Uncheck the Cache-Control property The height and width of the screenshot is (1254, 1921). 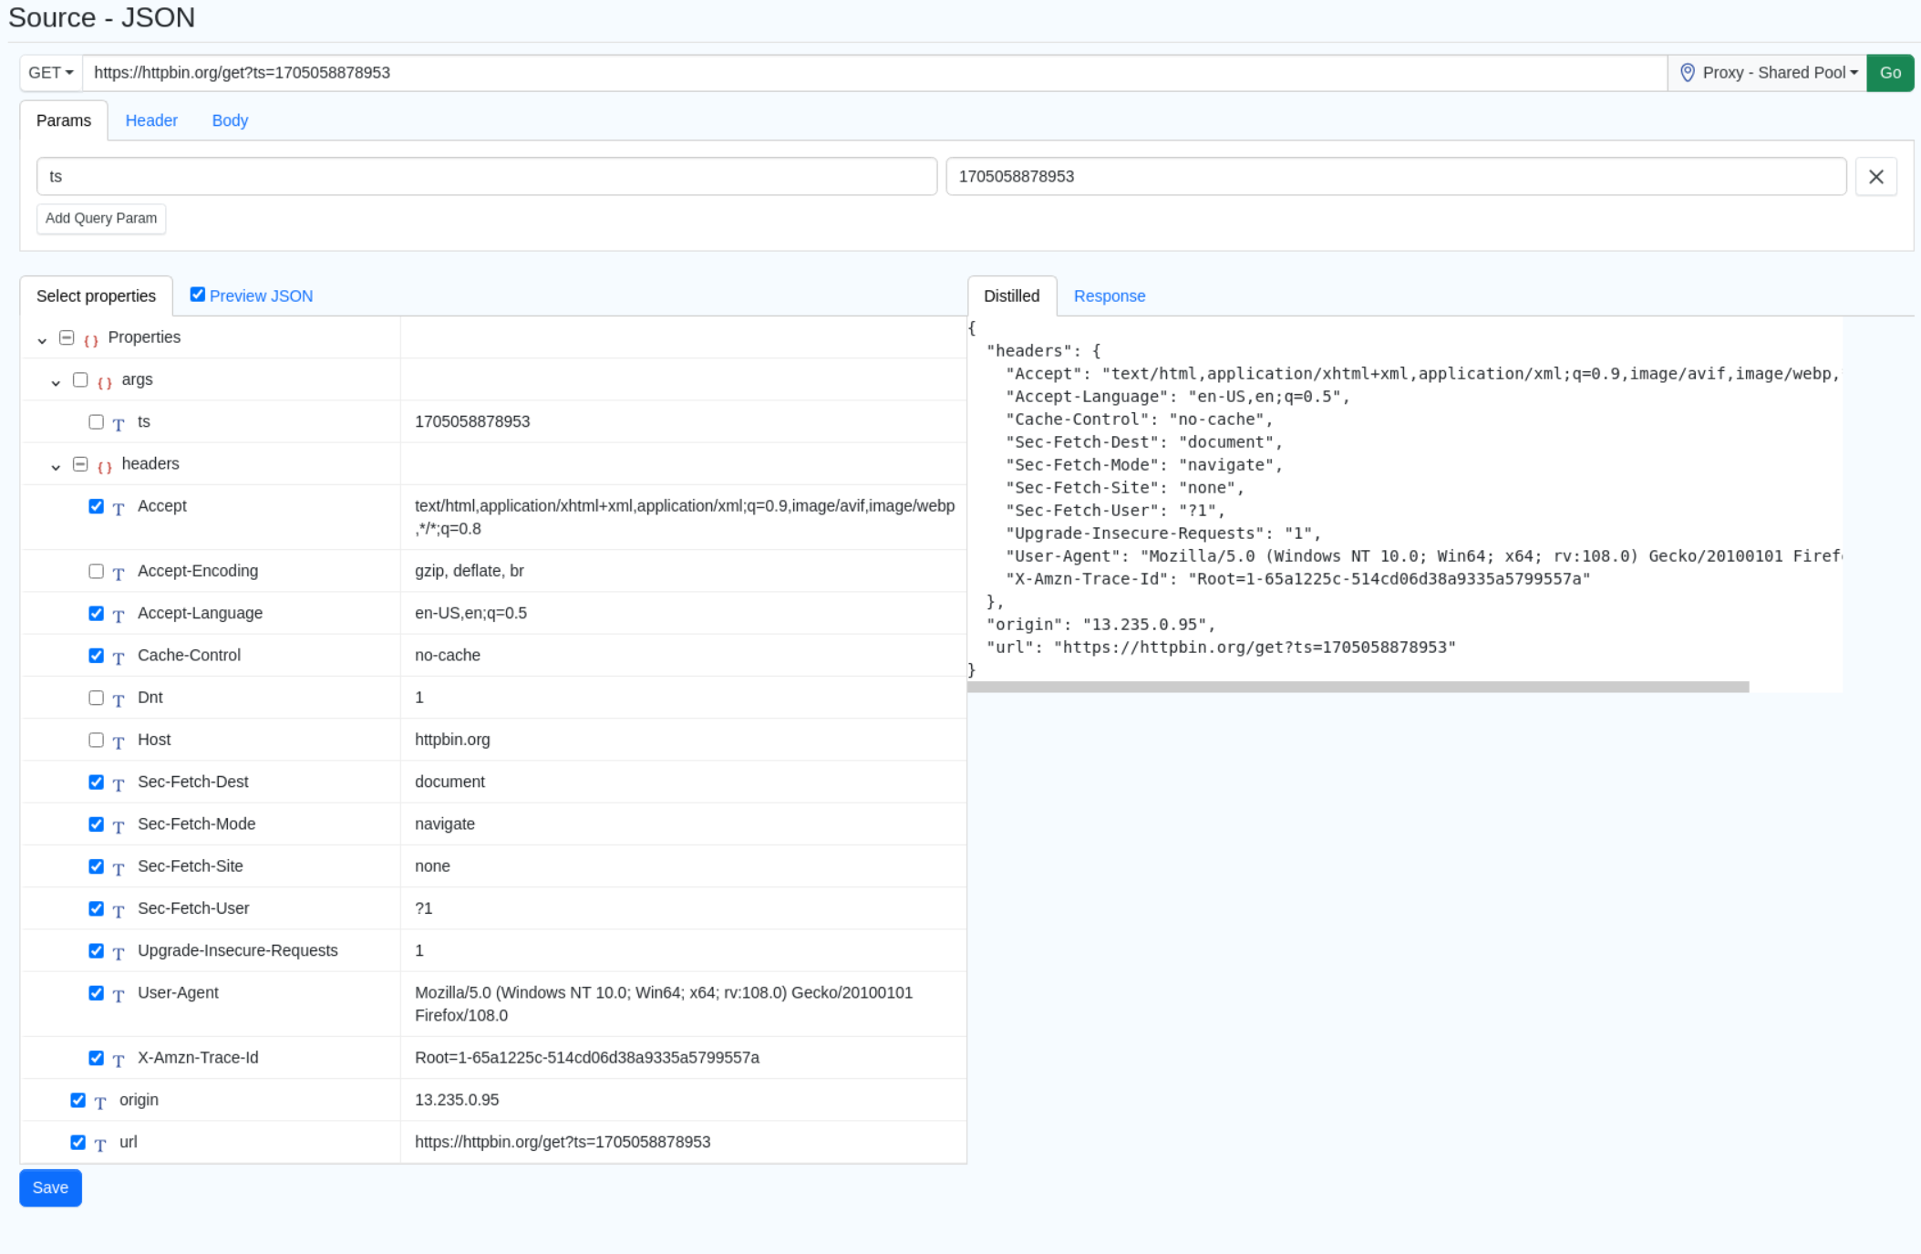coord(96,655)
